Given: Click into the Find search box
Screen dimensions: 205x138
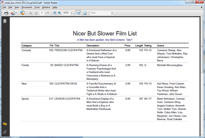Looking at the screenshot, I should click(101, 13).
